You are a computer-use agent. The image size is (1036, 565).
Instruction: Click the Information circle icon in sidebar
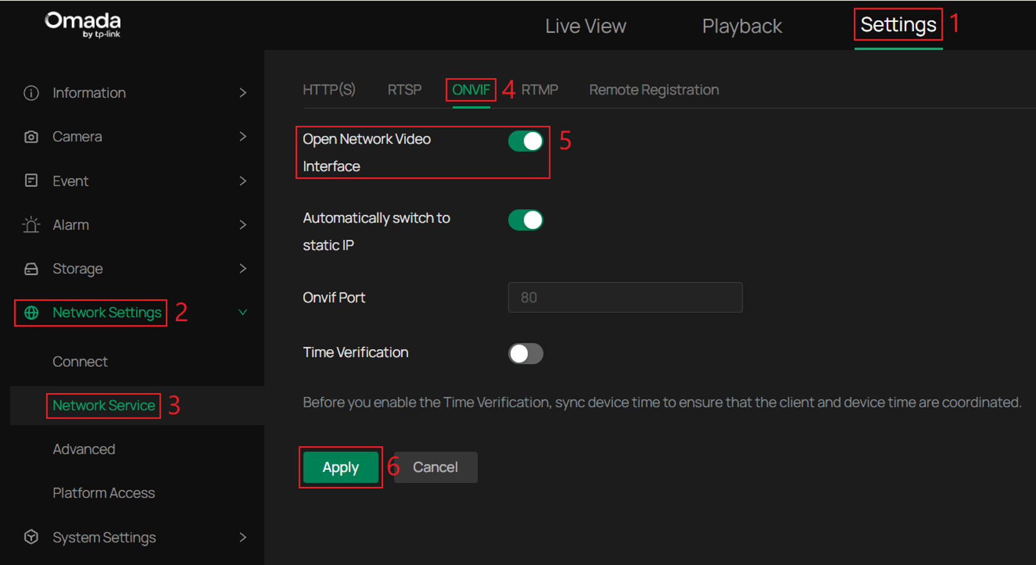tap(31, 93)
